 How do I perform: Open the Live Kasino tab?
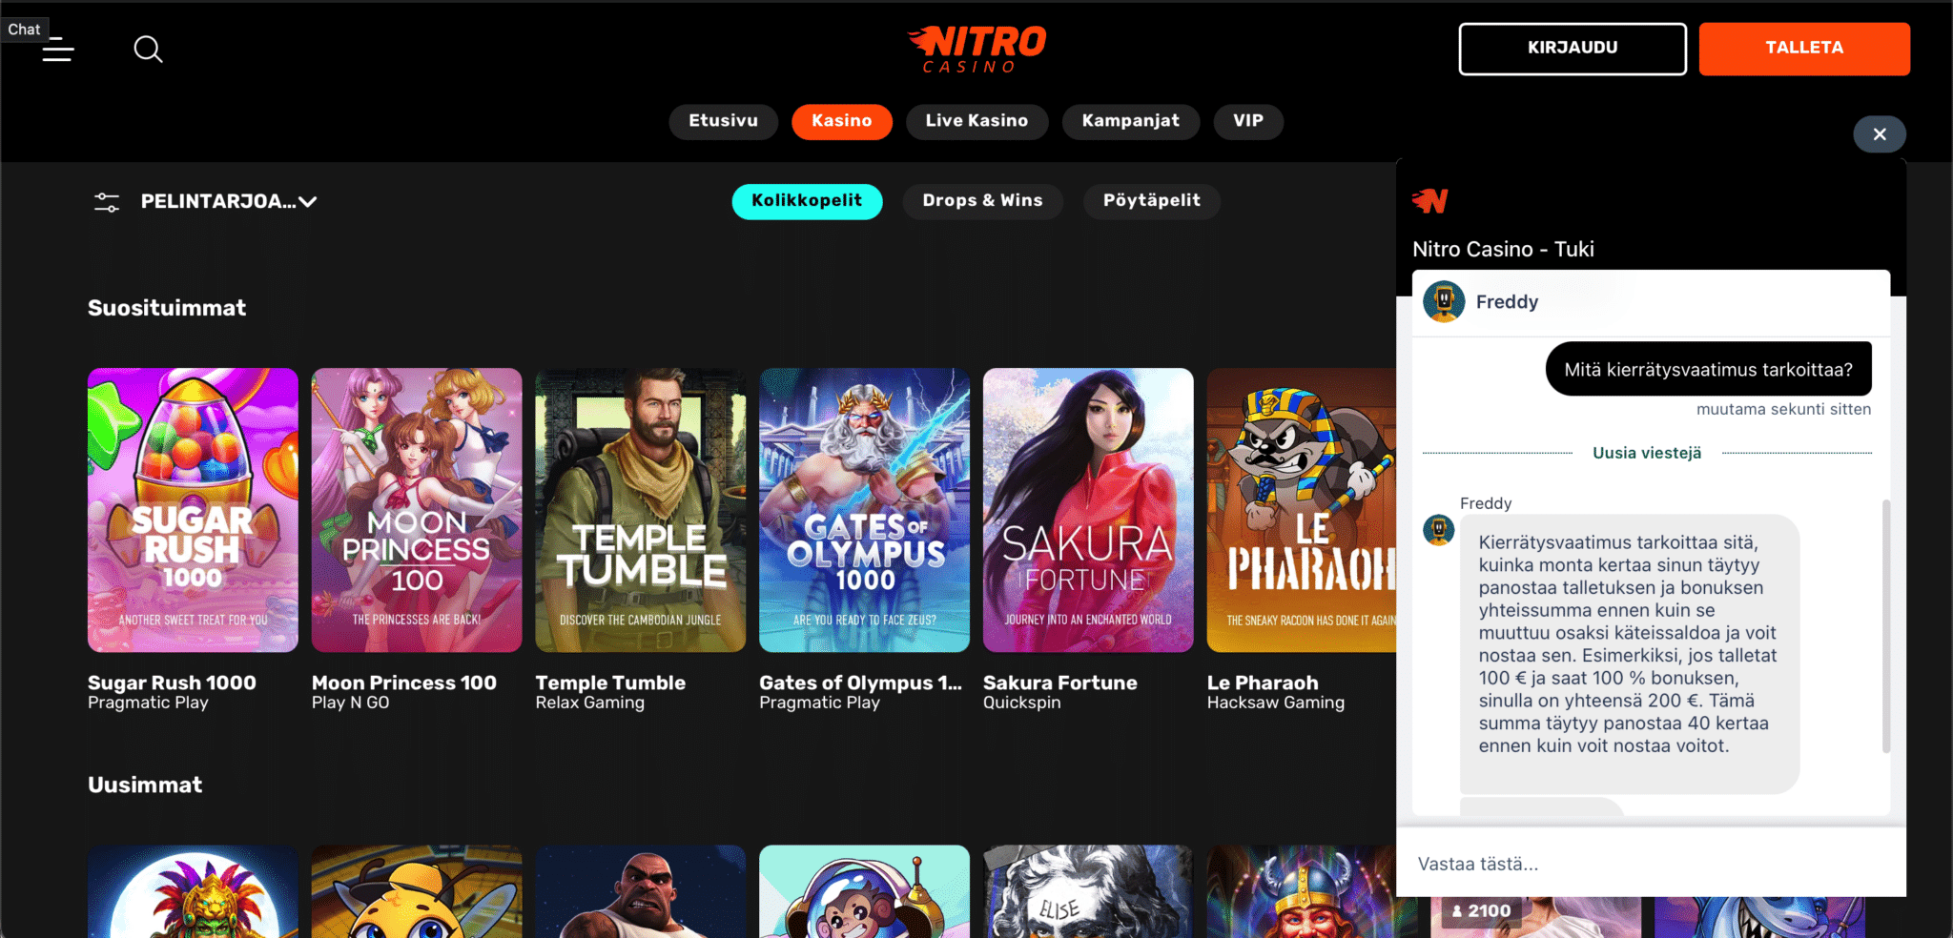(976, 121)
